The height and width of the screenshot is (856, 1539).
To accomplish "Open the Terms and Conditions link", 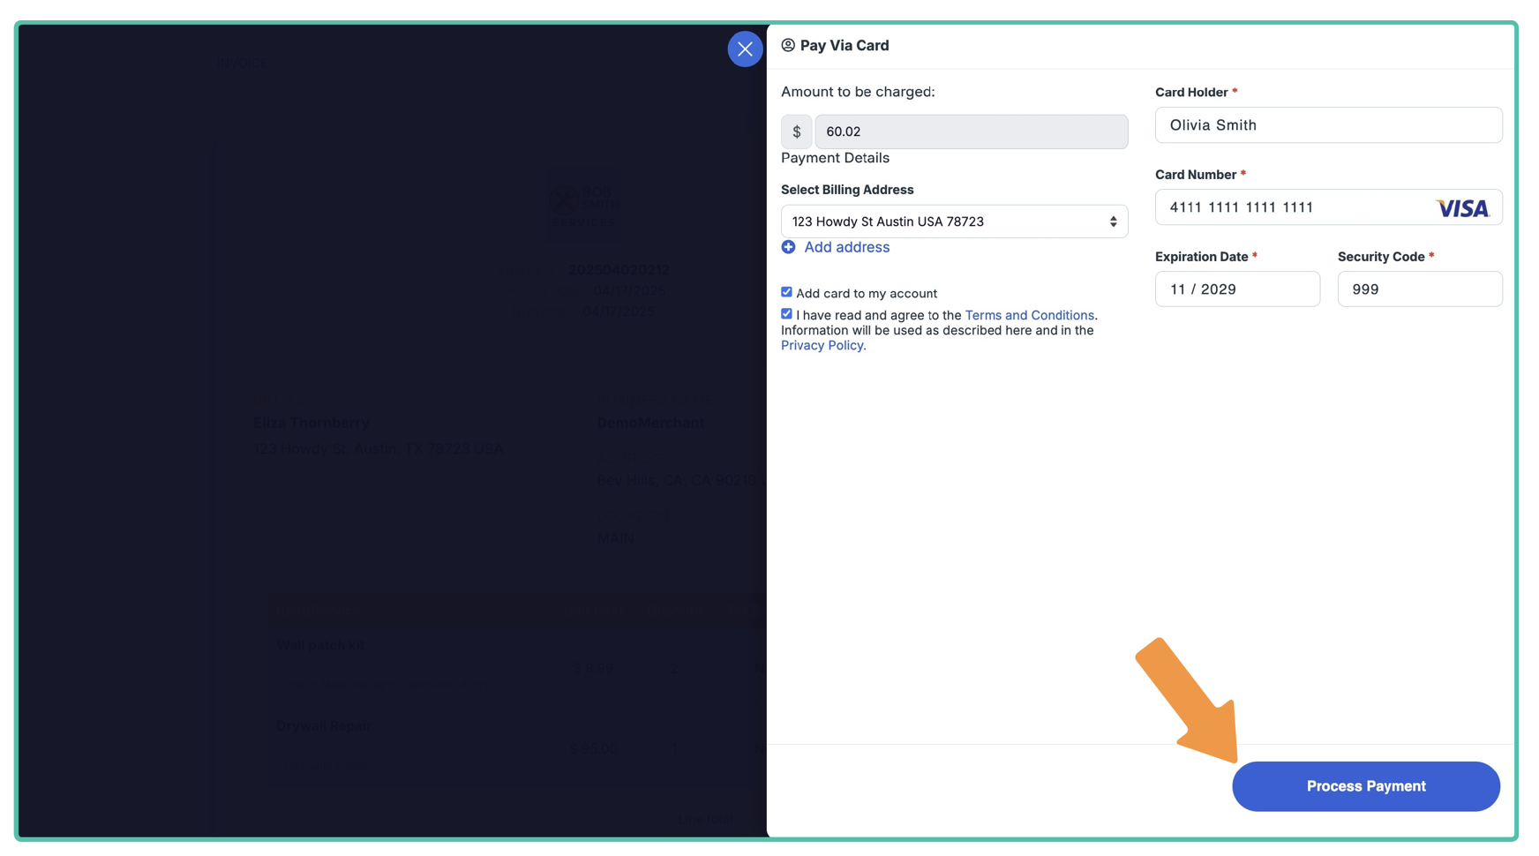I will 1029,315.
